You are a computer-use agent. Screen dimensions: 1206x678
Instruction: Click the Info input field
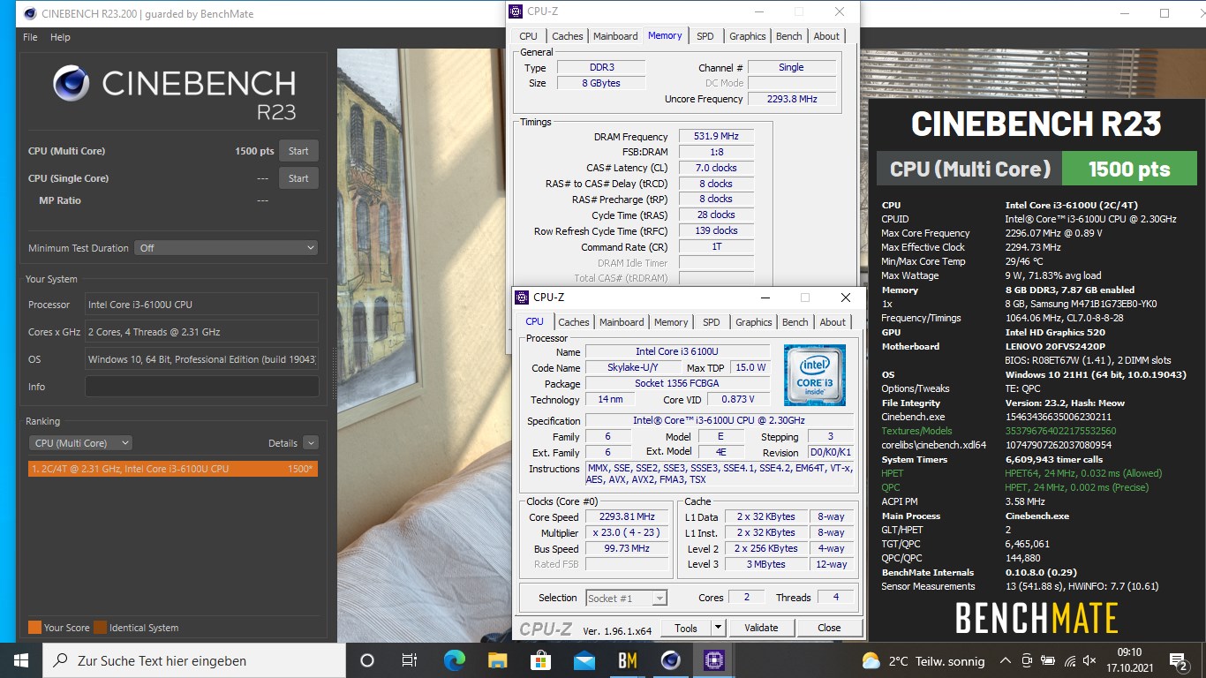coord(201,387)
